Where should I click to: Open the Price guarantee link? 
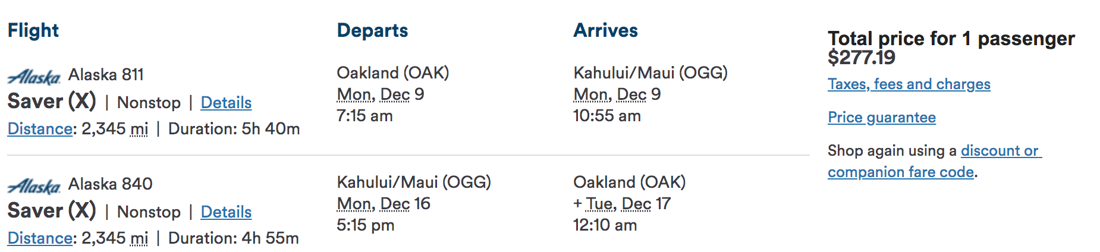tap(882, 118)
